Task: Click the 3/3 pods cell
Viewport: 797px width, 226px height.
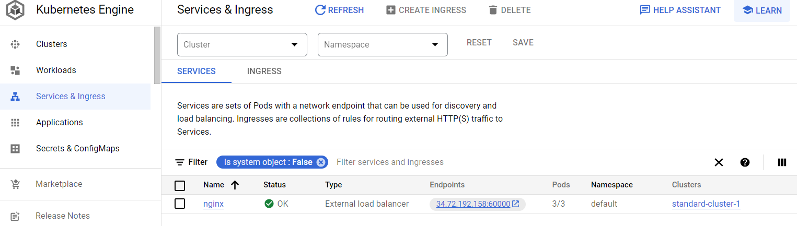Action: tap(558, 204)
